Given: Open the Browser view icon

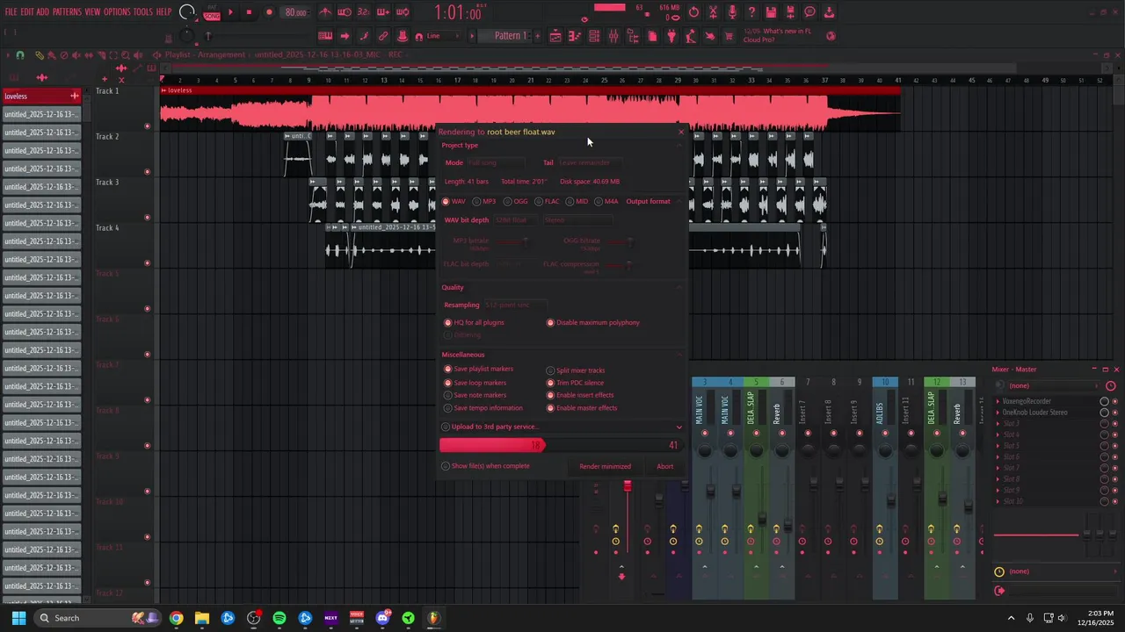Looking at the screenshot, I should 633,36.
